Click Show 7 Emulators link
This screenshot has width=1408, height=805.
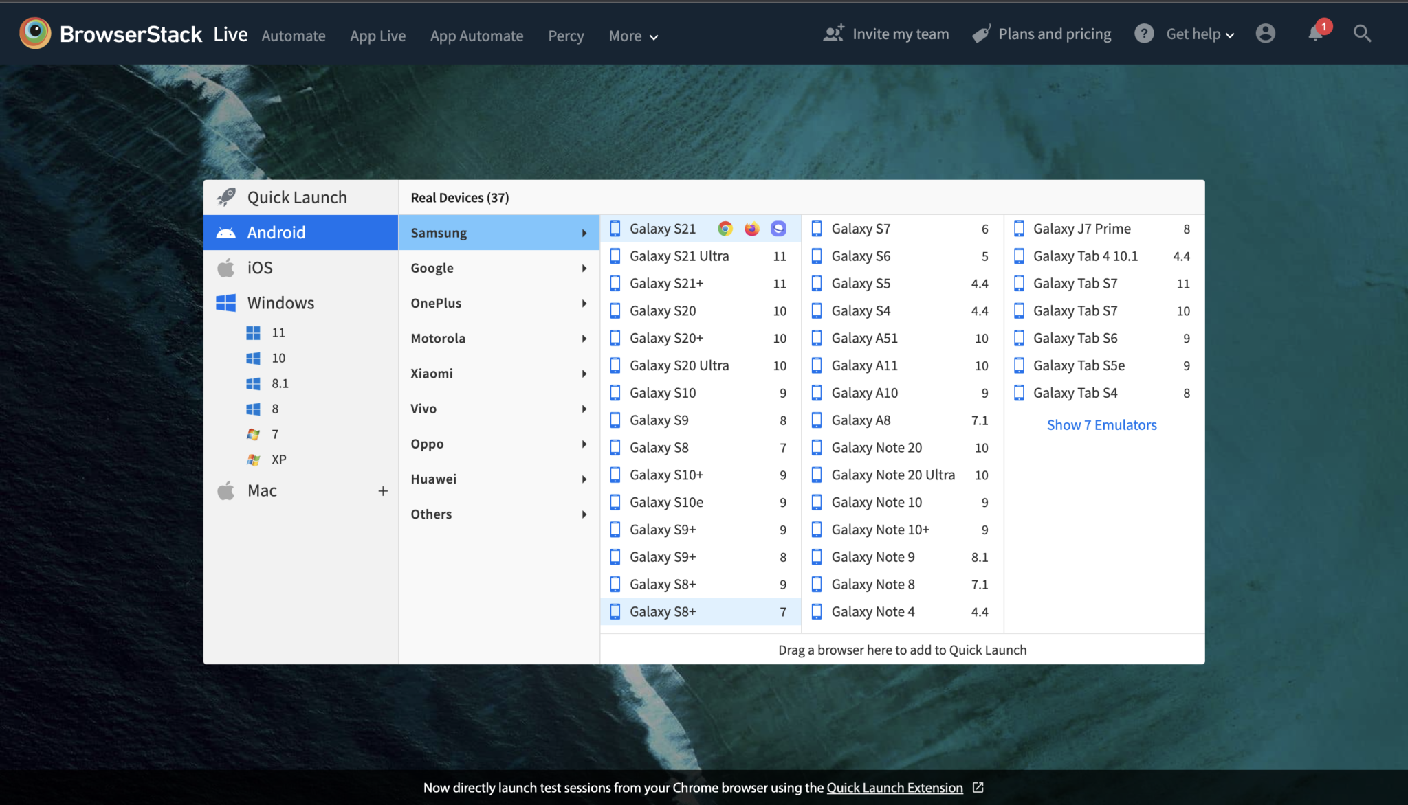(x=1101, y=425)
